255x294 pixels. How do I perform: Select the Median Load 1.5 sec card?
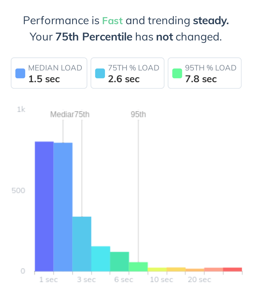pyautogui.click(x=49, y=73)
